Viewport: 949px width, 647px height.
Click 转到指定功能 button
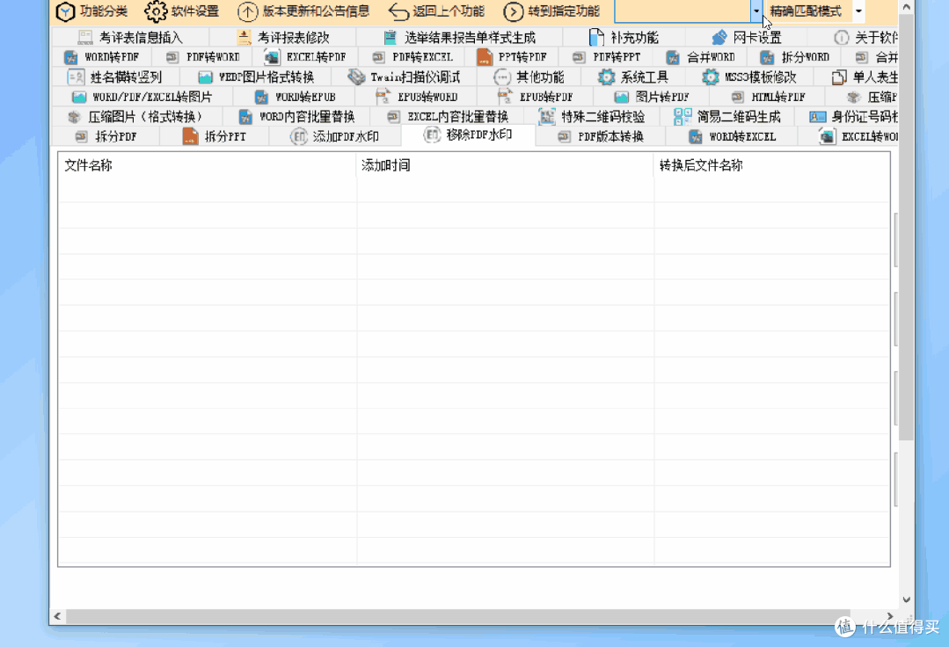(x=552, y=11)
